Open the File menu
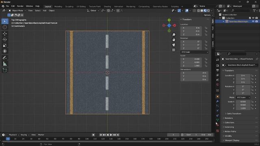 [7, 6]
